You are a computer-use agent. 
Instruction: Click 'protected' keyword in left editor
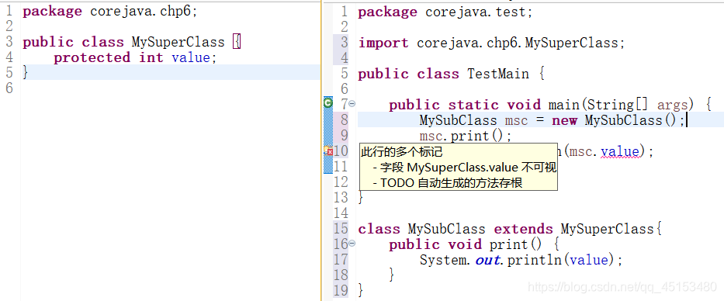tap(92, 58)
